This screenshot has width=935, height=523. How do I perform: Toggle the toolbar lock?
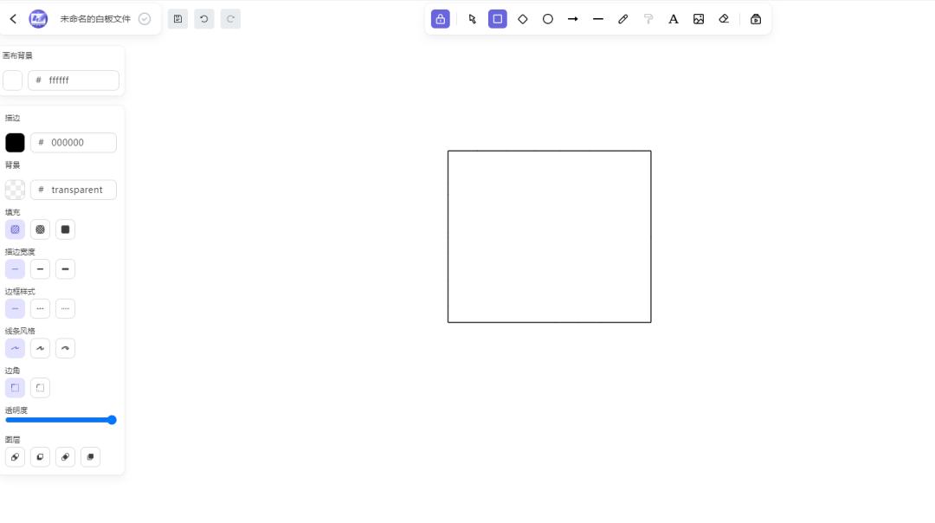pyautogui.click(x=441, y=18)
